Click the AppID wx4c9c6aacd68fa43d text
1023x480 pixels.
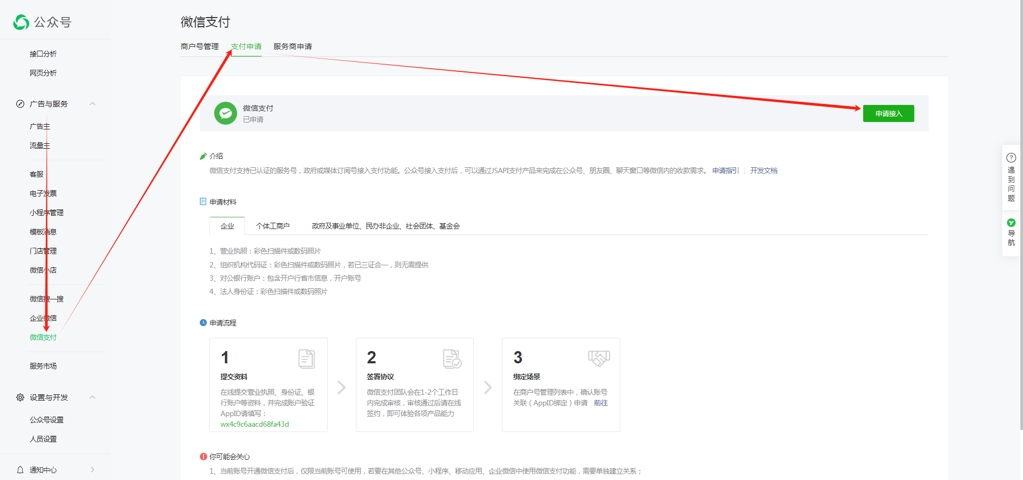point(255,424)
